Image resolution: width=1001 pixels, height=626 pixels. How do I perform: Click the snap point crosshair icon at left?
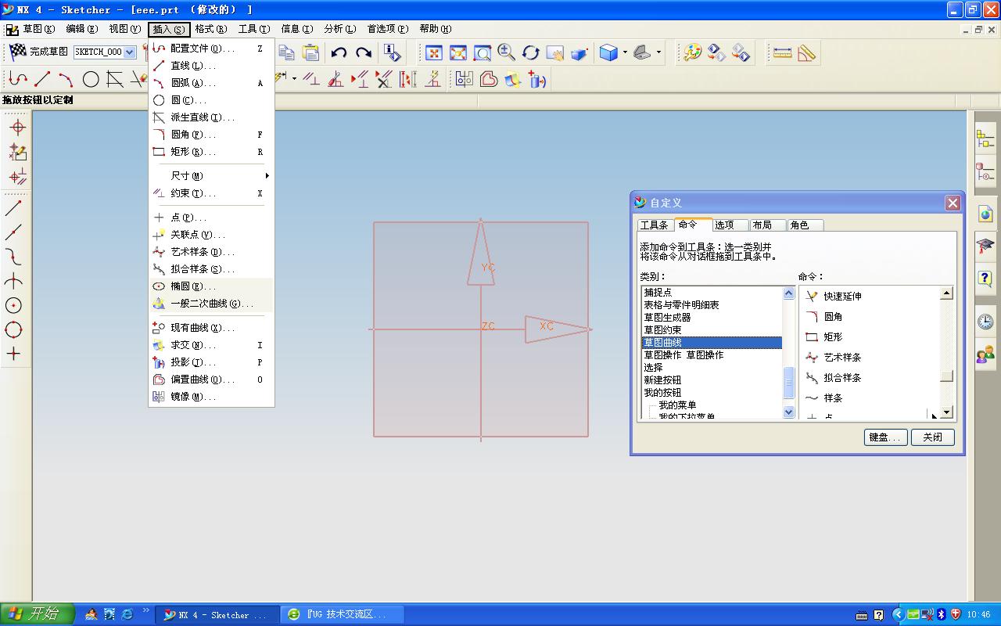(16, 127)
